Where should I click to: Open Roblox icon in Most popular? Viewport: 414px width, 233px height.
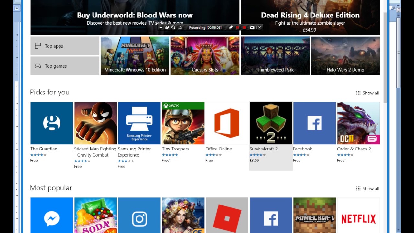pos(227,215)
